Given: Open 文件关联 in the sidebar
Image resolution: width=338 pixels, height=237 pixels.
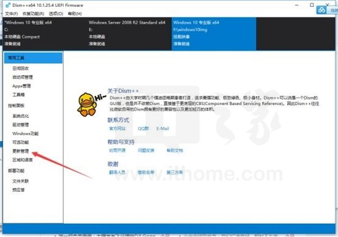Looking at the screenshot, I should (x=20, y=181).
